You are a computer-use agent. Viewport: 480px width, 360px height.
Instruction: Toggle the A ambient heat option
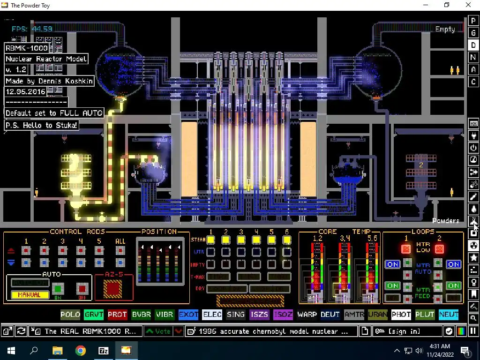click(473, 70)
